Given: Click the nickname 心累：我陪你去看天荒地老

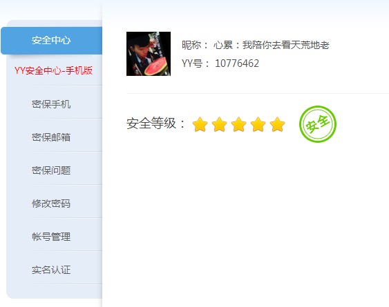Looking at the screenshot, I should point(271,45).
